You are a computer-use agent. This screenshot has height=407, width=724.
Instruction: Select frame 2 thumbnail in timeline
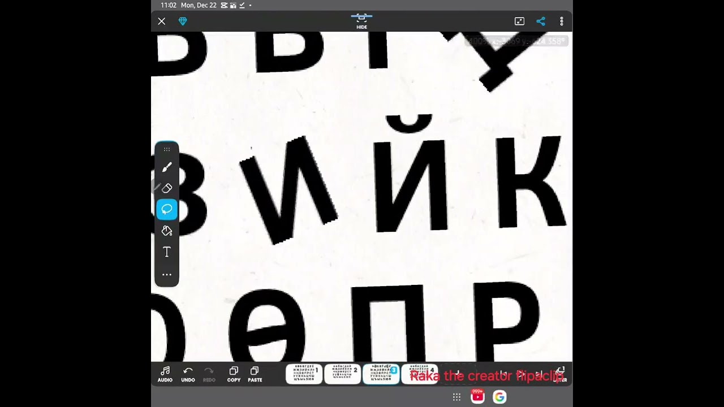point(343,374)
